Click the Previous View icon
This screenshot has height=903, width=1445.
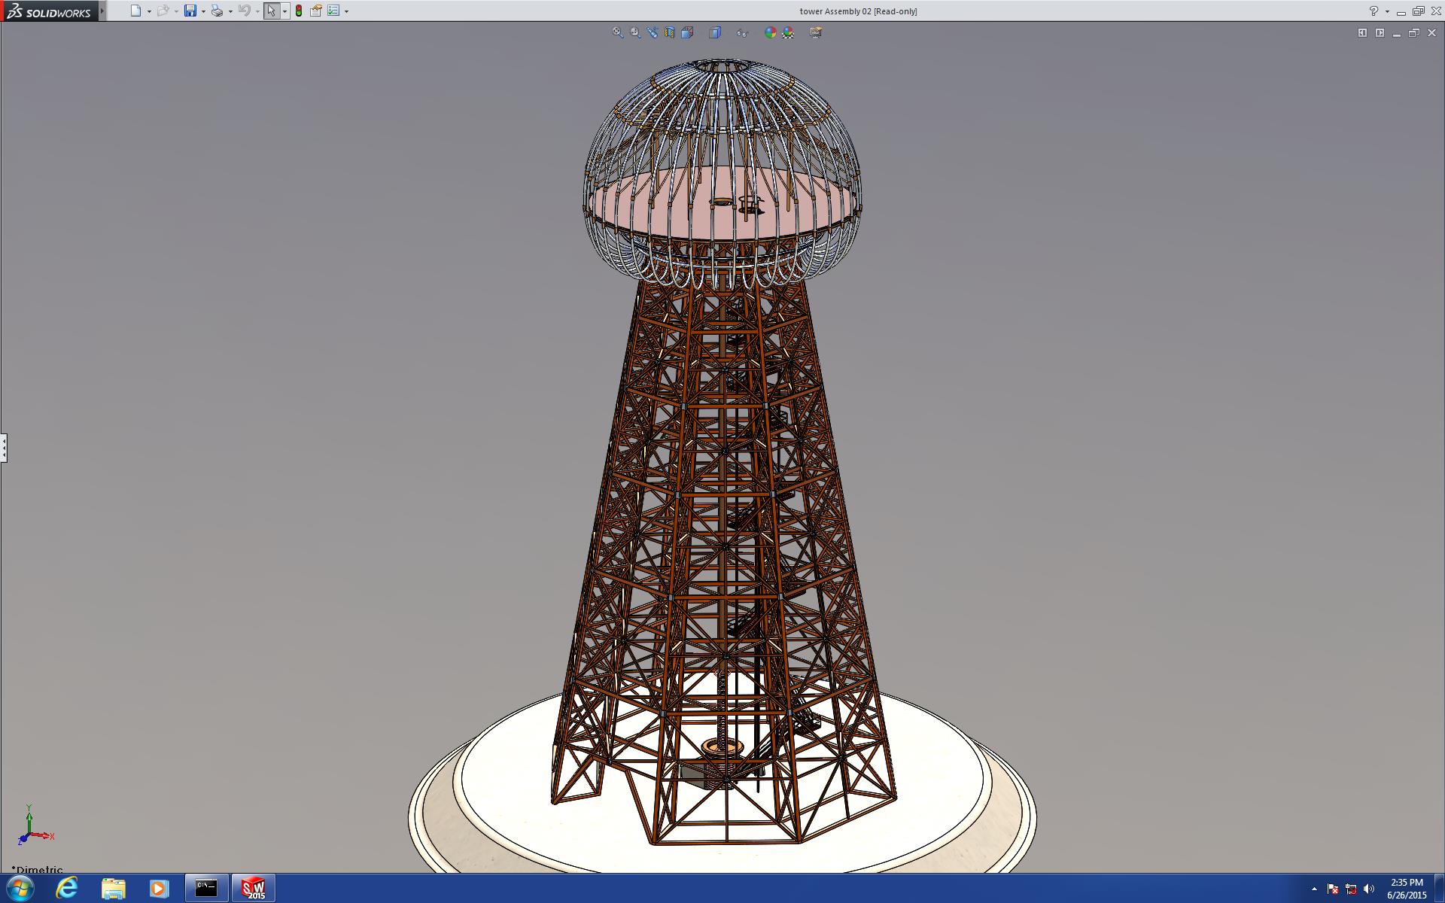(653, 32)
